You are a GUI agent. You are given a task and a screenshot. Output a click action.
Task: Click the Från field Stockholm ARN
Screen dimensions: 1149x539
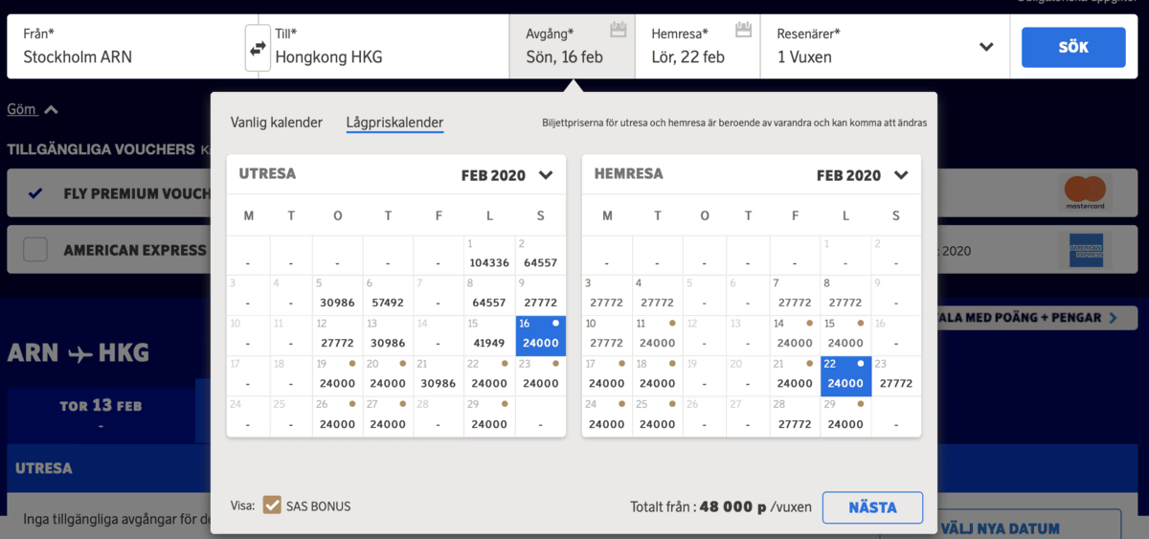126,46
